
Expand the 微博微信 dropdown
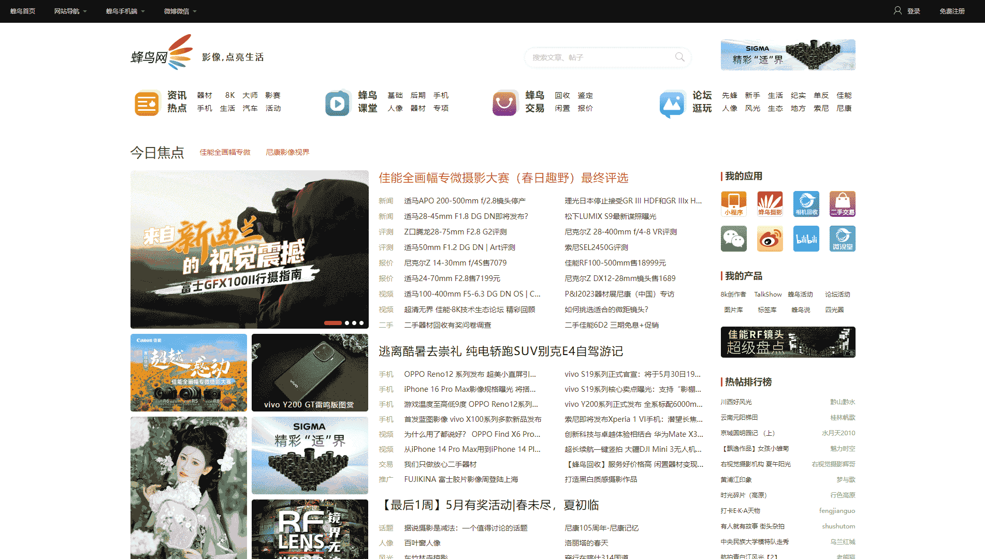coord(180,11)
